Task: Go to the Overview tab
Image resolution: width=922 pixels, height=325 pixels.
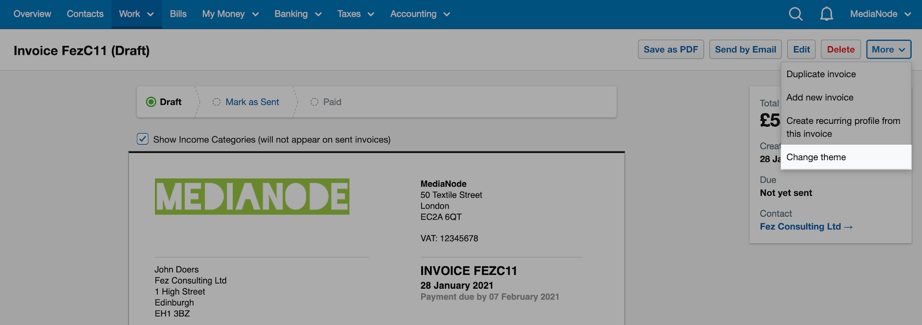Action: point(32,14)
